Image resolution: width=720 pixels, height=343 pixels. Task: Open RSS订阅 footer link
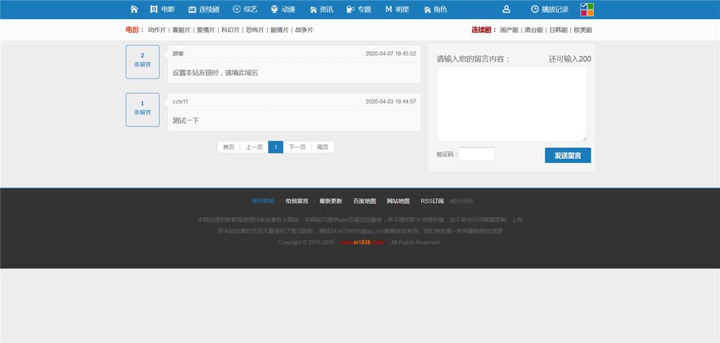[432, 201]
